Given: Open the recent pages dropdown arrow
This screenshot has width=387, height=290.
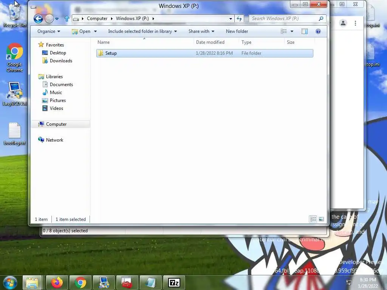Looking at the screenshot, I should pyautogui.click(x=57, y=19).
